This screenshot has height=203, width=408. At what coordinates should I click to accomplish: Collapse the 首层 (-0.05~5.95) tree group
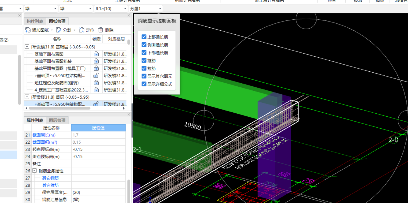point(27,97)
